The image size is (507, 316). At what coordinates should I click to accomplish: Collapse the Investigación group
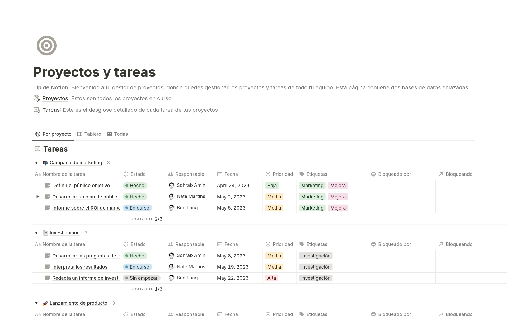point(37,233)
